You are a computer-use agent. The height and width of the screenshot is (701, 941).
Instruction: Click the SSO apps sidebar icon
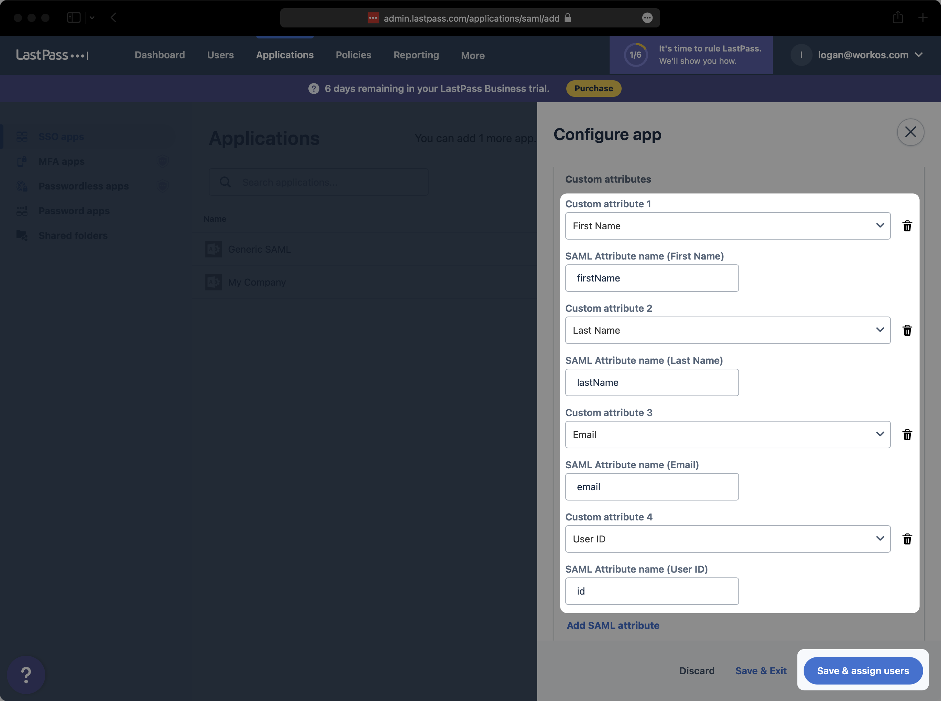pyautogui.click(x=22, y=136)
